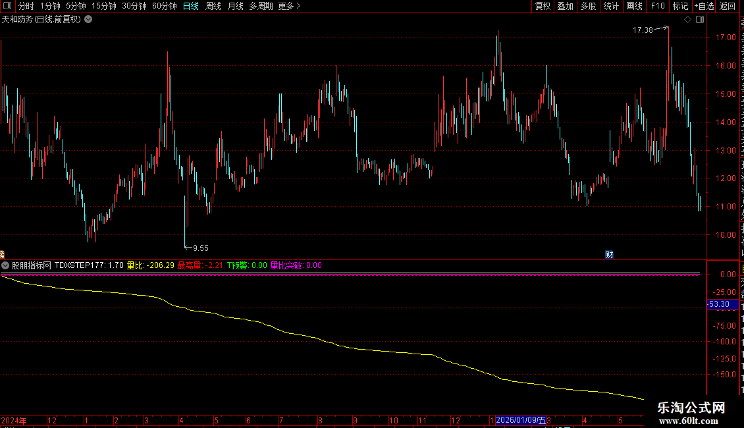Click the 财 financial marker on chart
The height and width of the screenshot is (428, 744).
(x=609, y=255)
